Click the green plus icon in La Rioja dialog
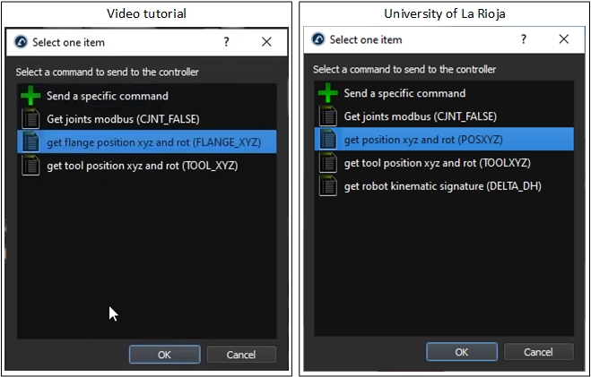This screenshot has height=377, width=591. click(x=328, y=93)
